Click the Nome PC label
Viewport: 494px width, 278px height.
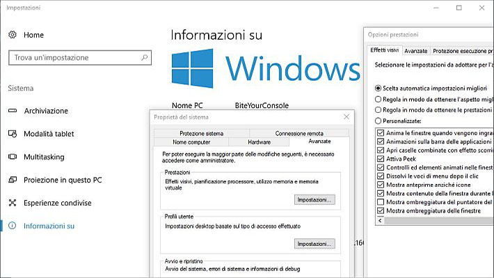187,105
